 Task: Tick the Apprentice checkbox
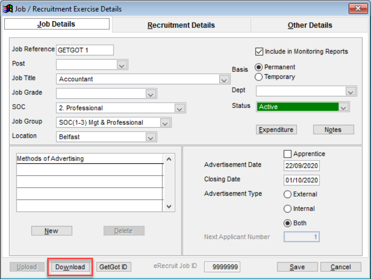pyautogui.click(x=288, y=154)
